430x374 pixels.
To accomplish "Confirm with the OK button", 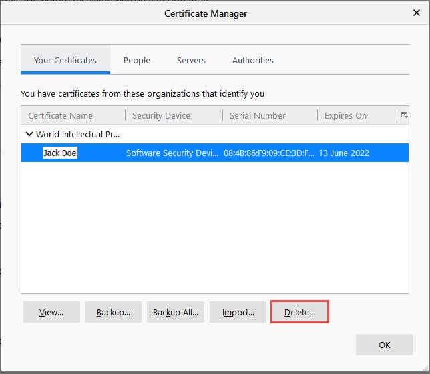I will (384, 345).
